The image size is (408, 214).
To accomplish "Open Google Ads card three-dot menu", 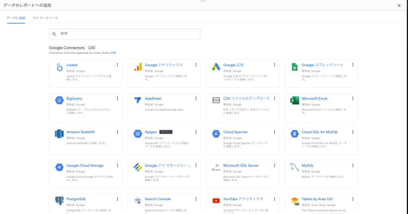I will click(274, 65).
